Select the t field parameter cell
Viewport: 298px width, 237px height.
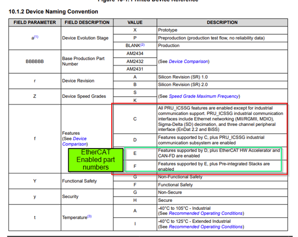35,218
